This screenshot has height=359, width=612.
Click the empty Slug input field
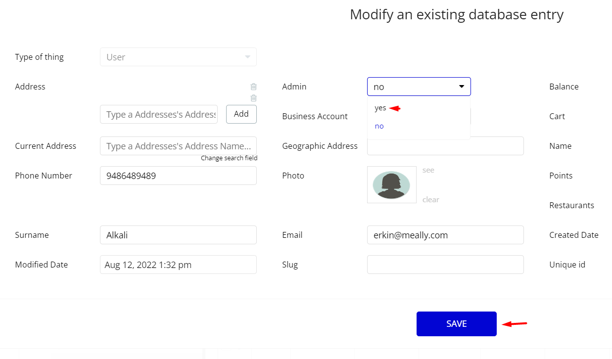coord(445,265)
